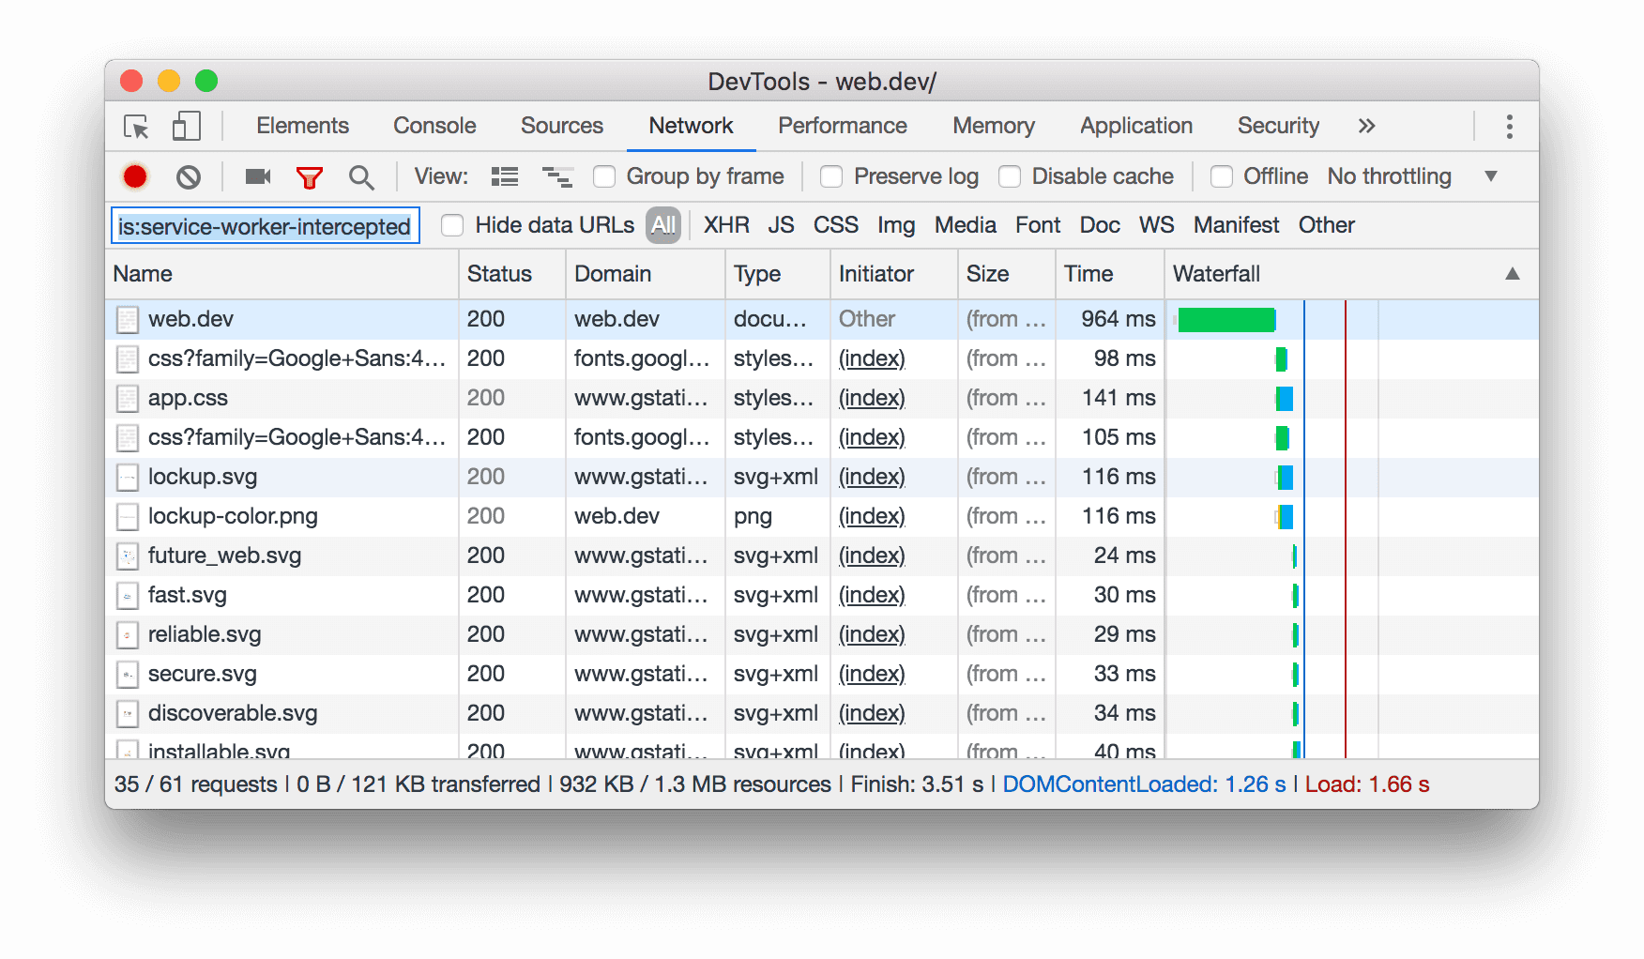The width and height of the screenshot is (1644, 959).
Task: Open network search with the magnifier icon
Action: tap(361, 176)
